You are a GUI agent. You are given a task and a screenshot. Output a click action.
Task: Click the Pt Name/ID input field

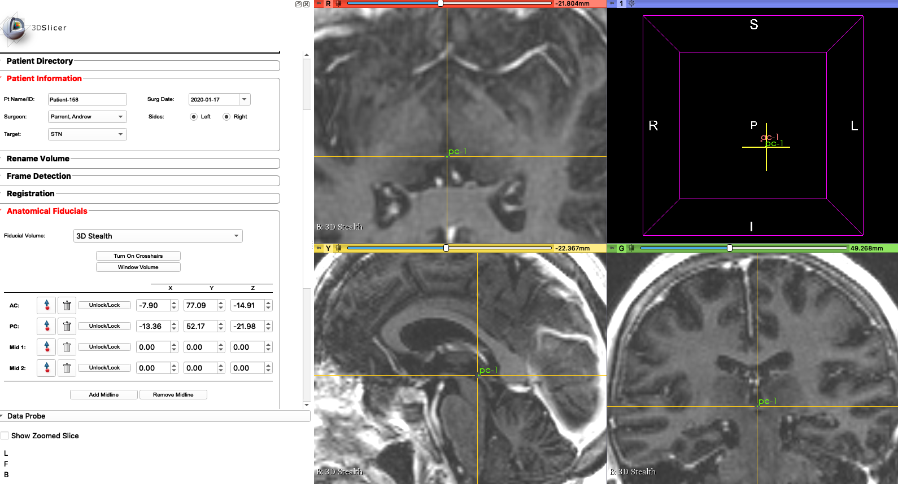88,99
